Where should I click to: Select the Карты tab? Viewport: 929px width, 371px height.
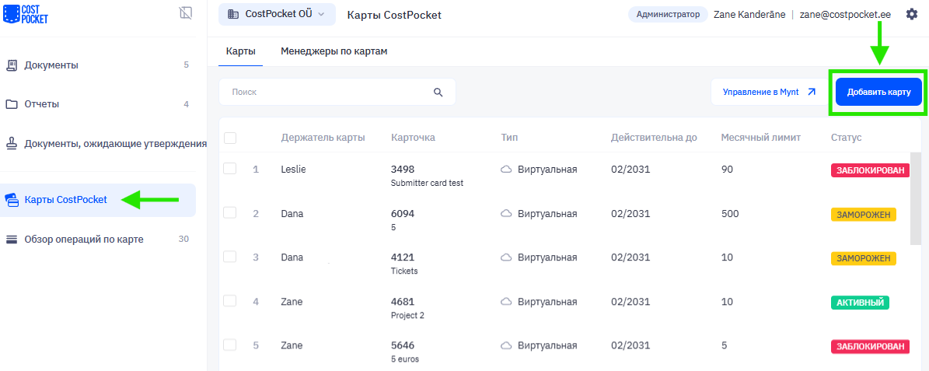tap(241, 51)
